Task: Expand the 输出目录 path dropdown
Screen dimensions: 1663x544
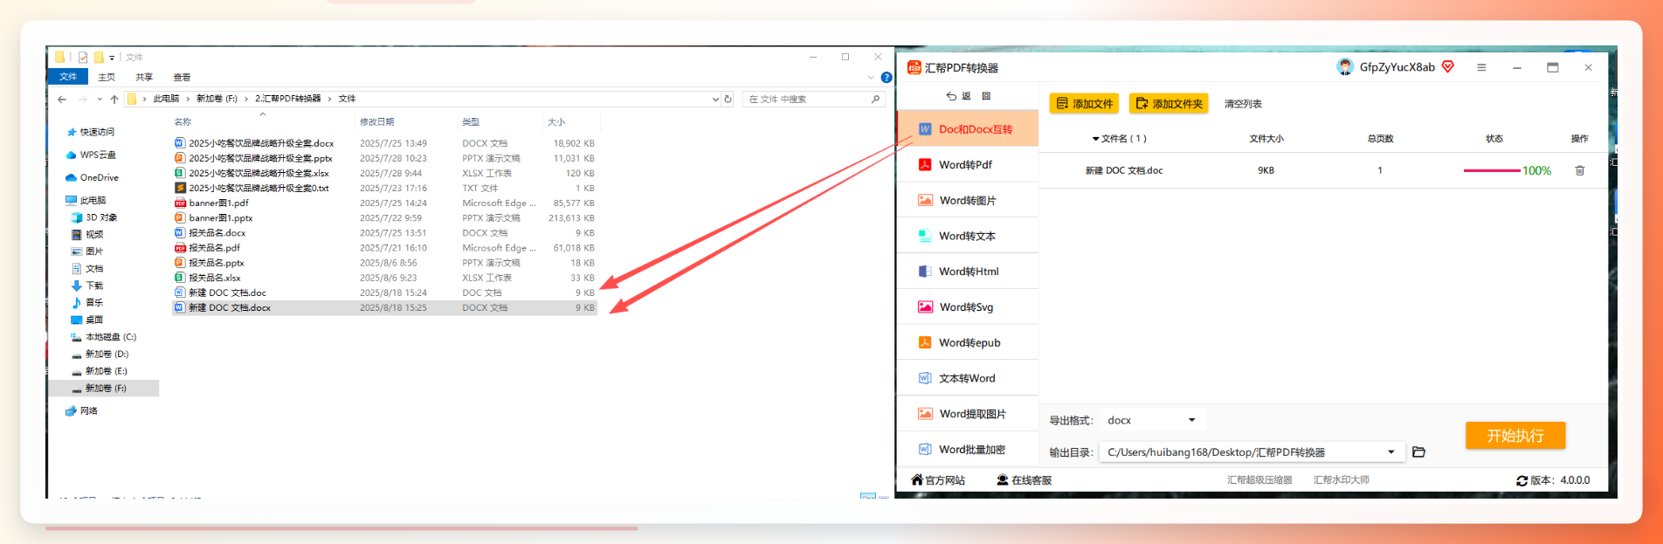Action: [1391, 452]
